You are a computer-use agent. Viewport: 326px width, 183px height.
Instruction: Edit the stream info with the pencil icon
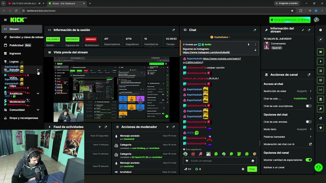click(303, 30)
